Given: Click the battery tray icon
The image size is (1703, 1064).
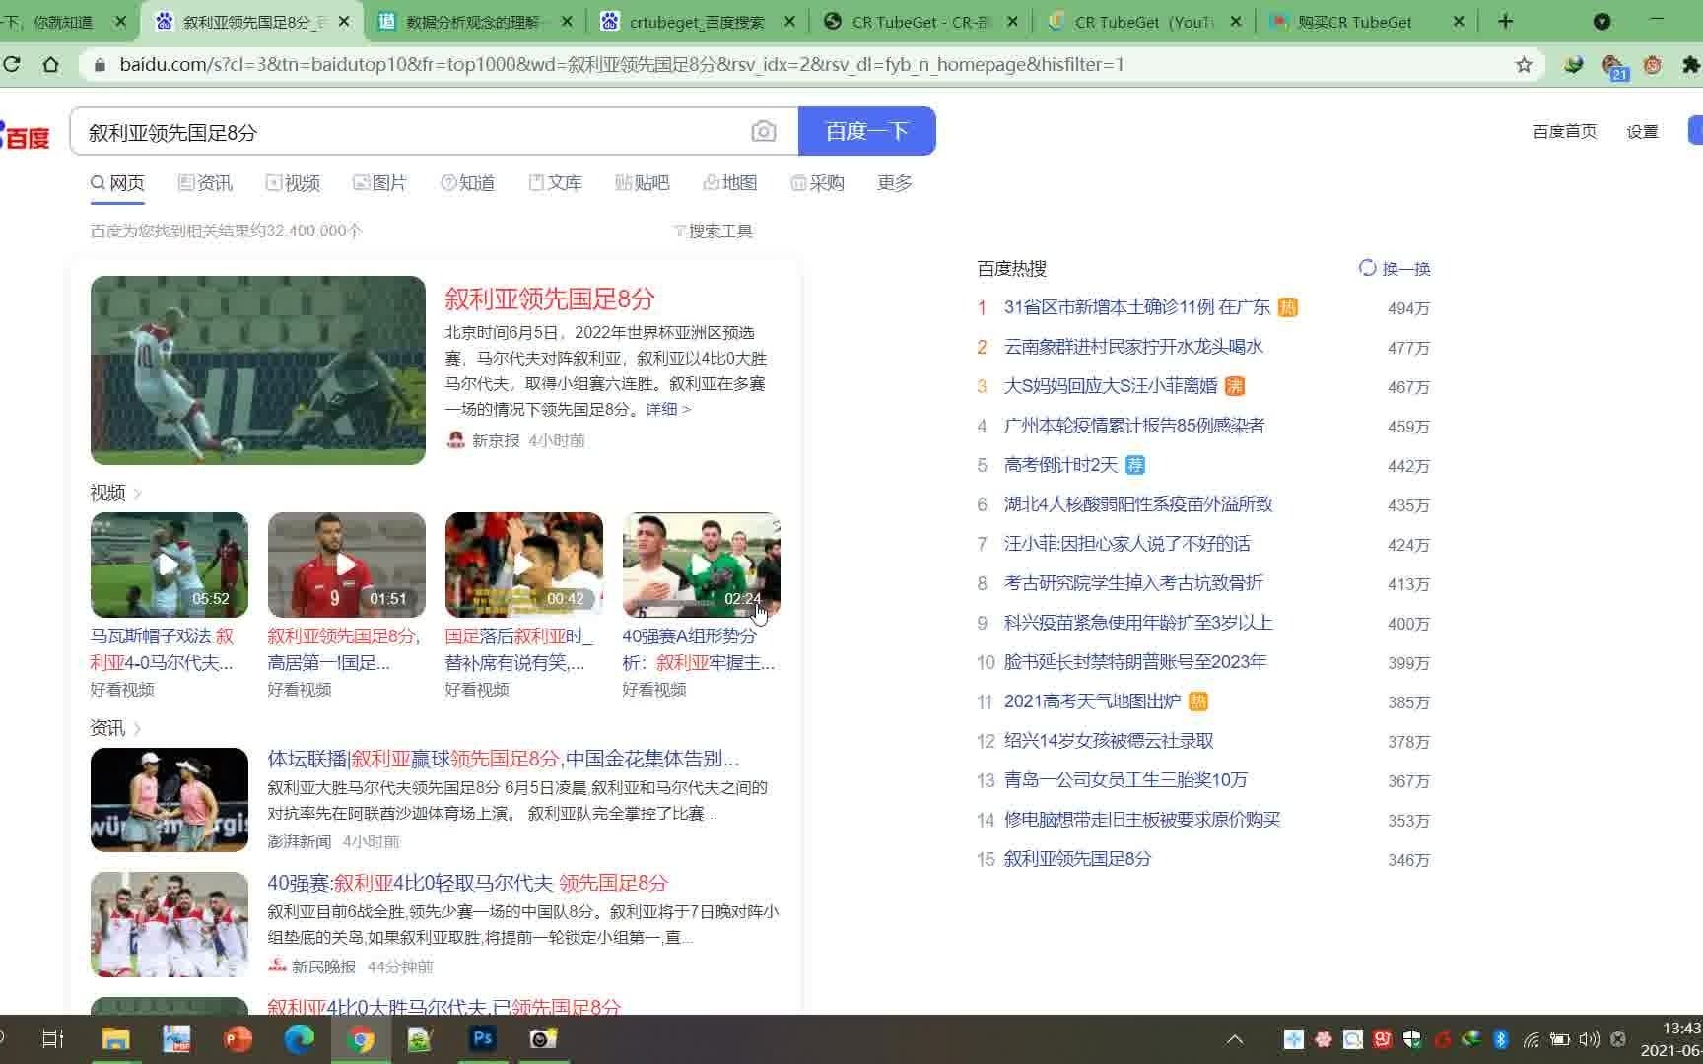Looking at the screenshot, I should (x=1559, y=1038).
